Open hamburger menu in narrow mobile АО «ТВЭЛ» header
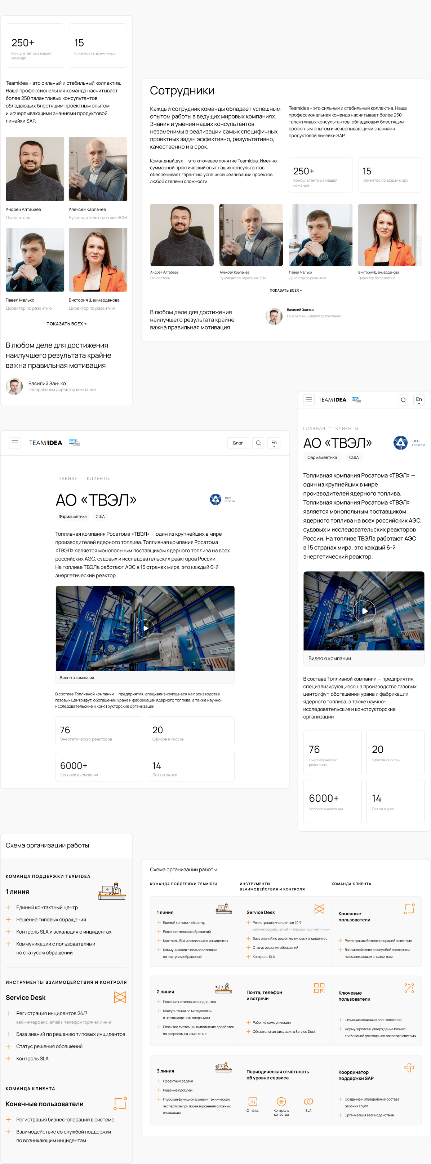 (x=309, y=399)
